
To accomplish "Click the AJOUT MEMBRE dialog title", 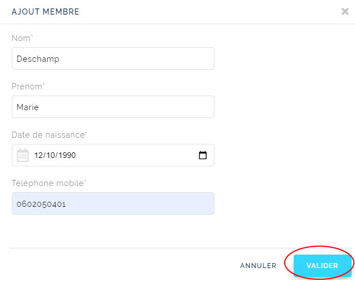I will [45, 12].
